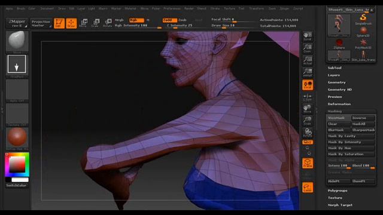
Task: Toggle Local transformations button
Action: (308, 85)
